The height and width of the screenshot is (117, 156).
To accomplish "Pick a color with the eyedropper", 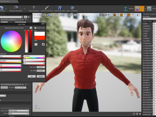I will (43, 45).
